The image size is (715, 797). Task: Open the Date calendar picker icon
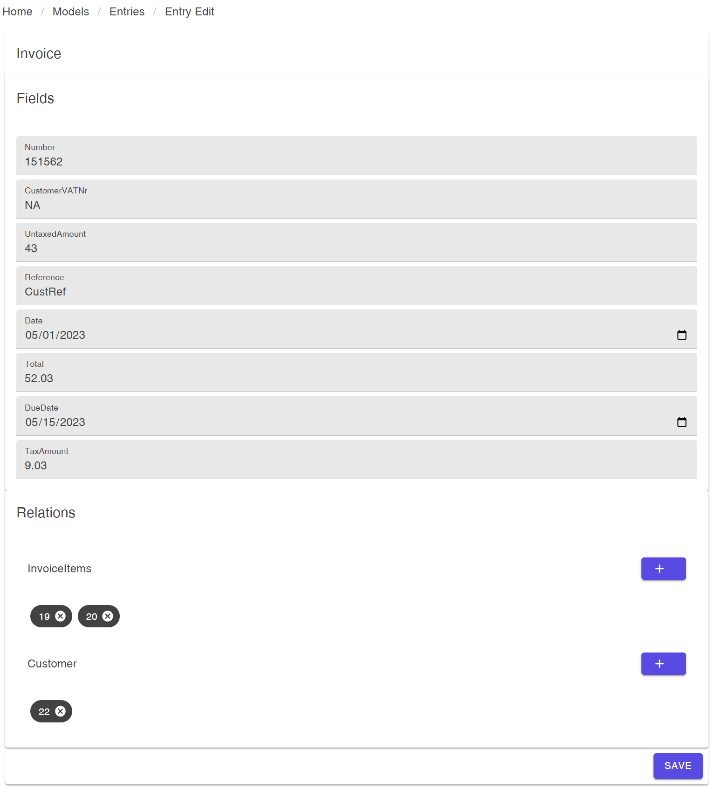pyautogui.click(x=681, y=335)
